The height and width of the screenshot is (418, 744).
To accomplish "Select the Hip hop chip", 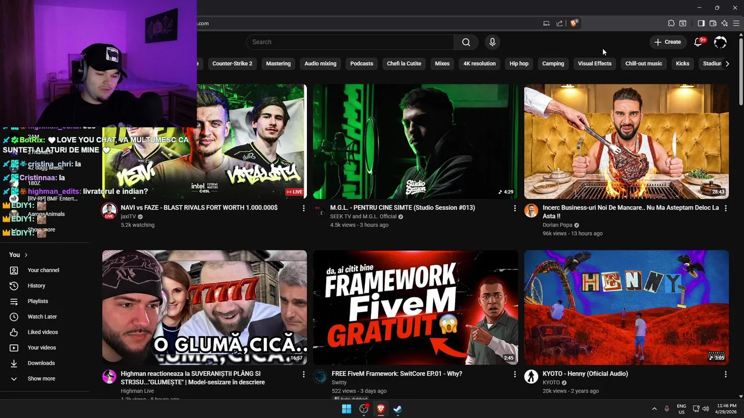I will point(519,63).
